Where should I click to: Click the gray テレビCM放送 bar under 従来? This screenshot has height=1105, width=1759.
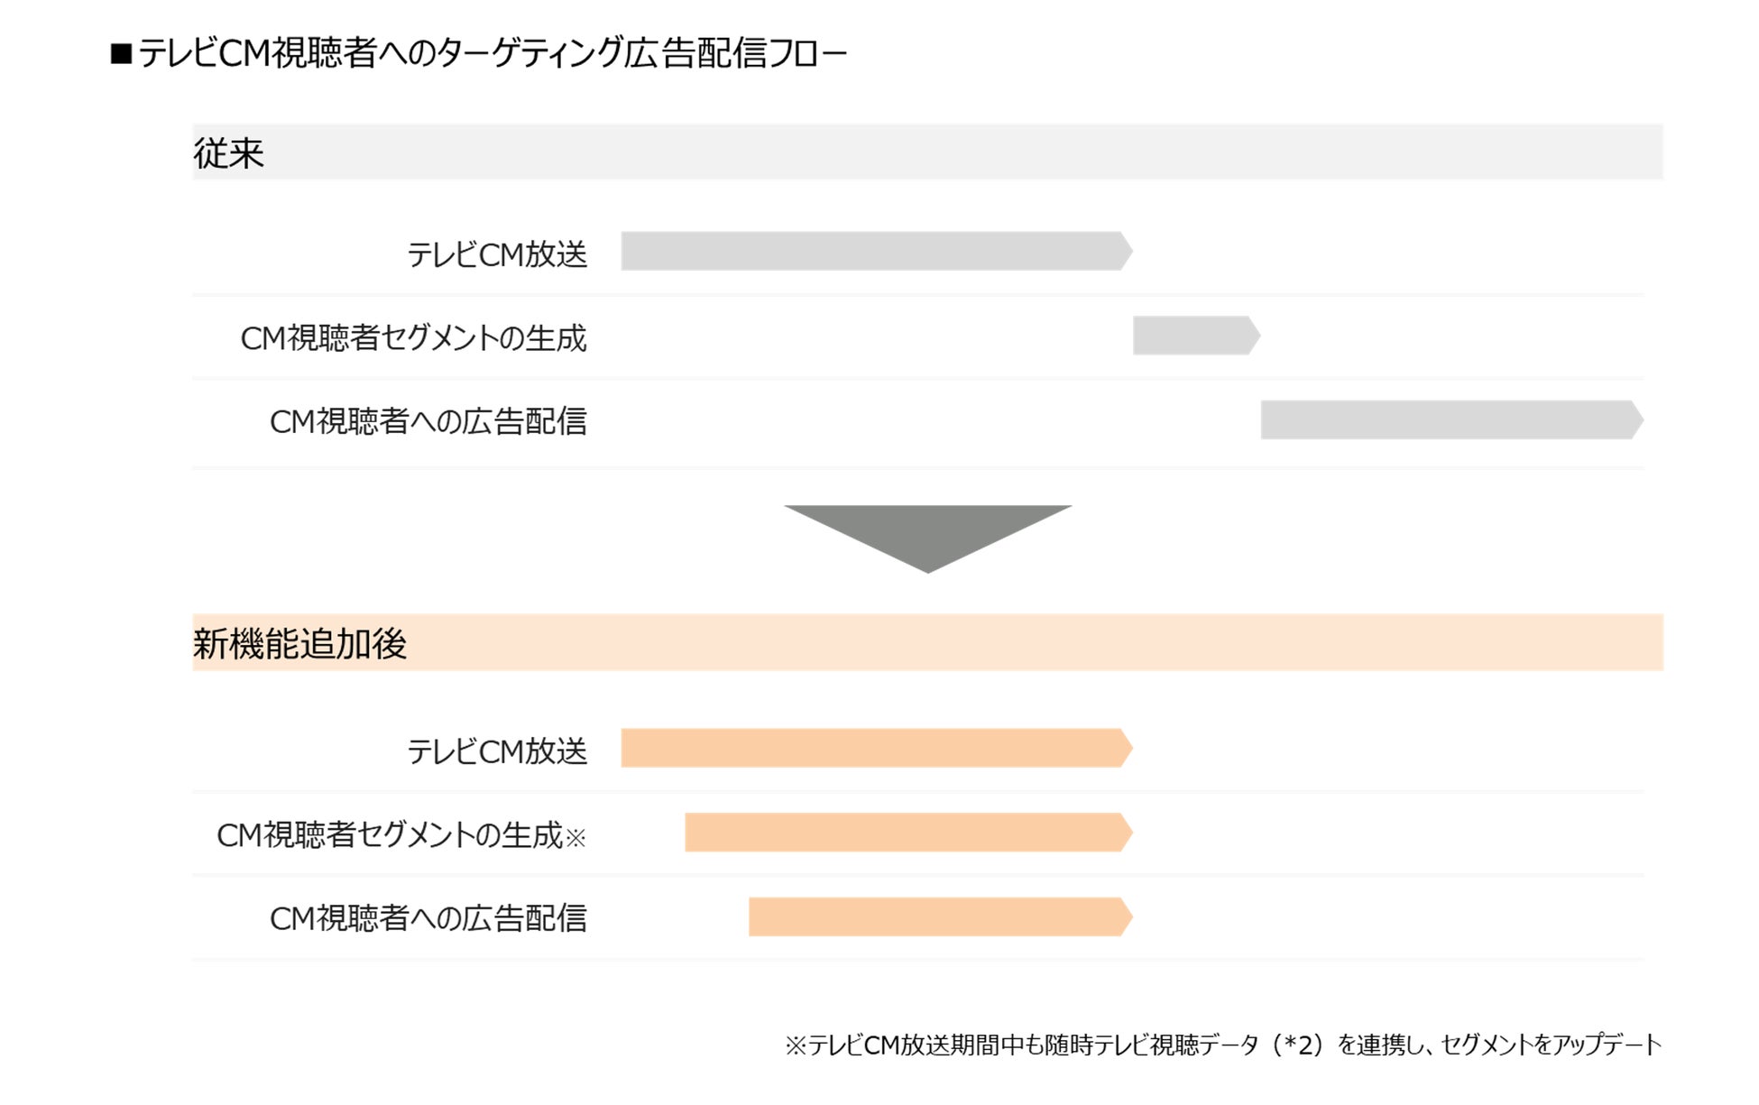pyautogui.click(x=875, y=251)
